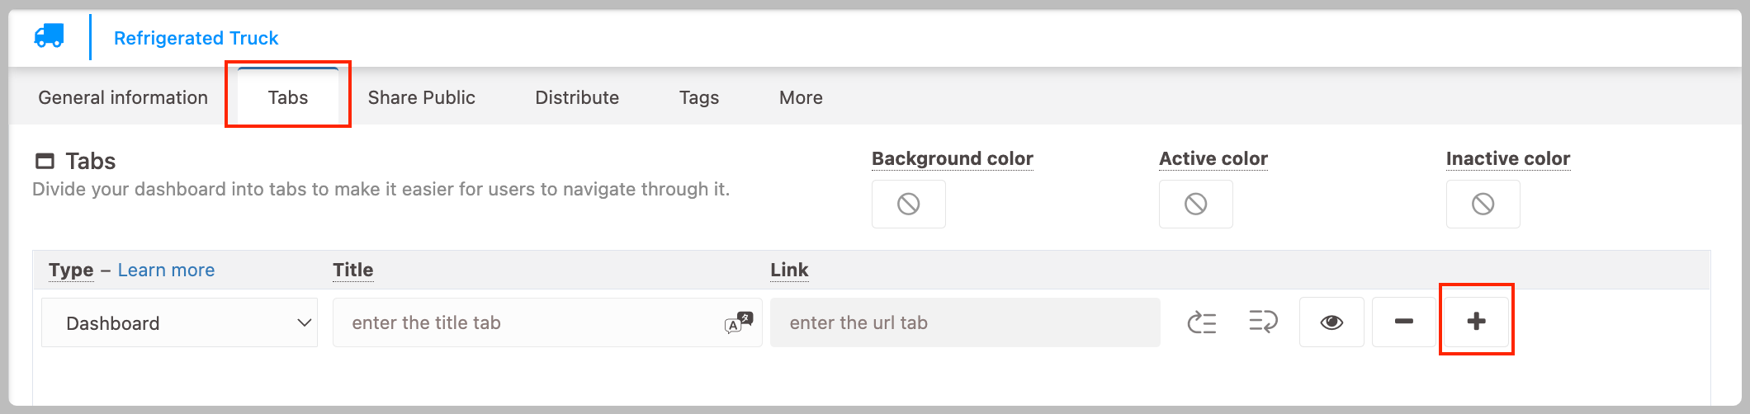
Task: Choose the Active color swatch
Action: coord(1196,204)
